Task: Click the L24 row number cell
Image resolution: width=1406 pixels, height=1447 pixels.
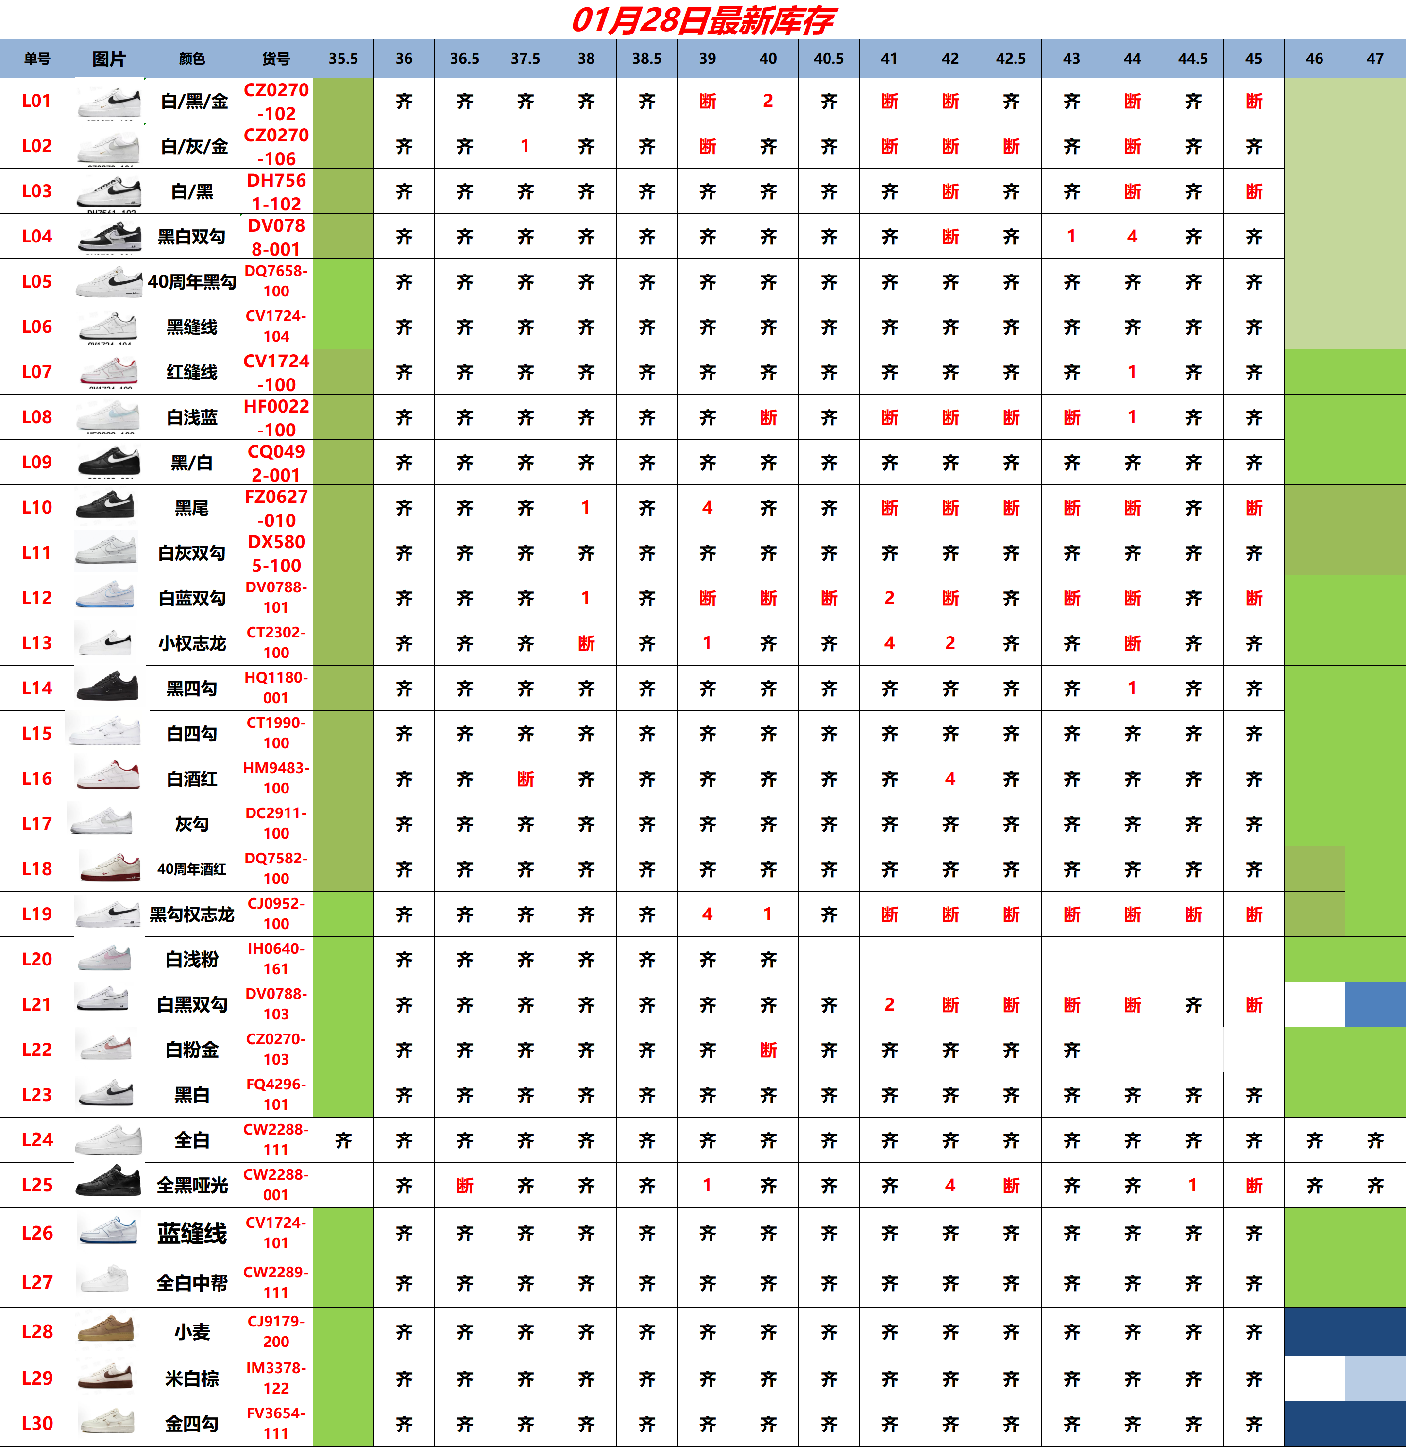Action: point(37,1140)
